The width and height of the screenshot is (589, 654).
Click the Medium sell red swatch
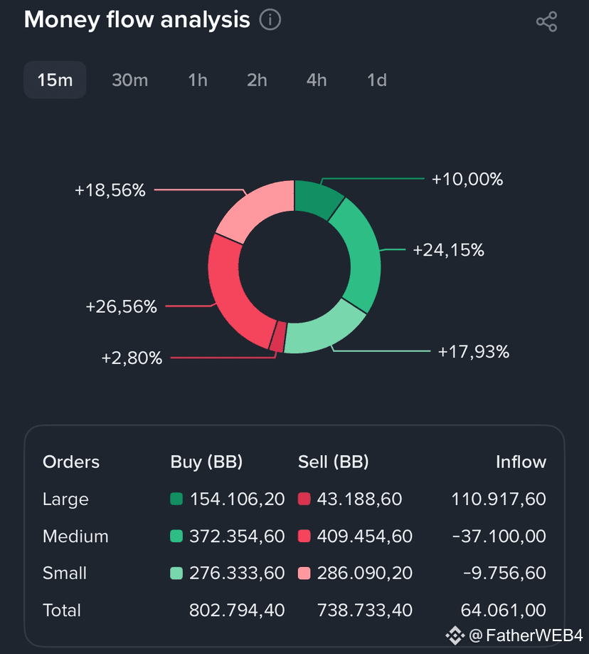tap(304, 536)
